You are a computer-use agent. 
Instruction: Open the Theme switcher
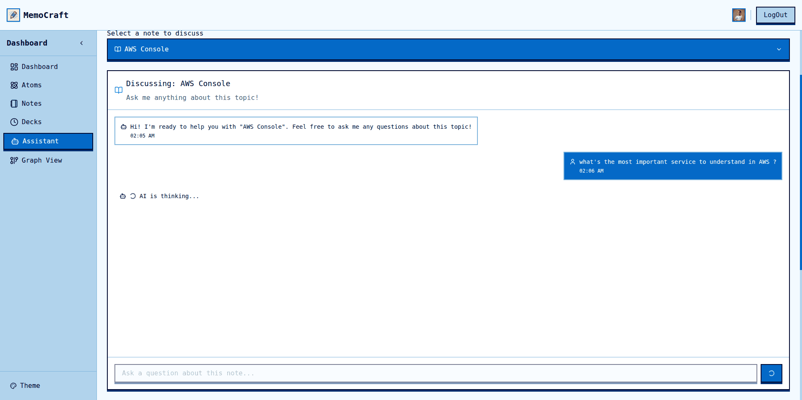(25, 386)
